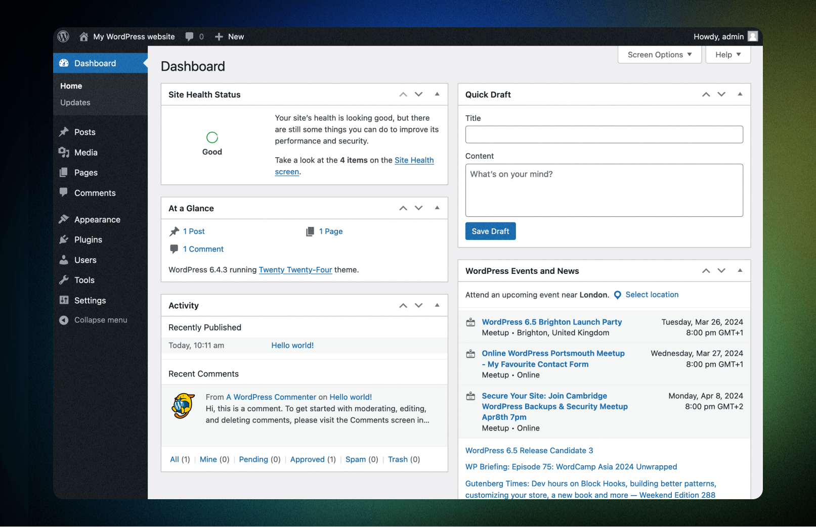Open My WordPress website site link
The height and width of the screenshot is (527, 816).
[x=134, y=36]
